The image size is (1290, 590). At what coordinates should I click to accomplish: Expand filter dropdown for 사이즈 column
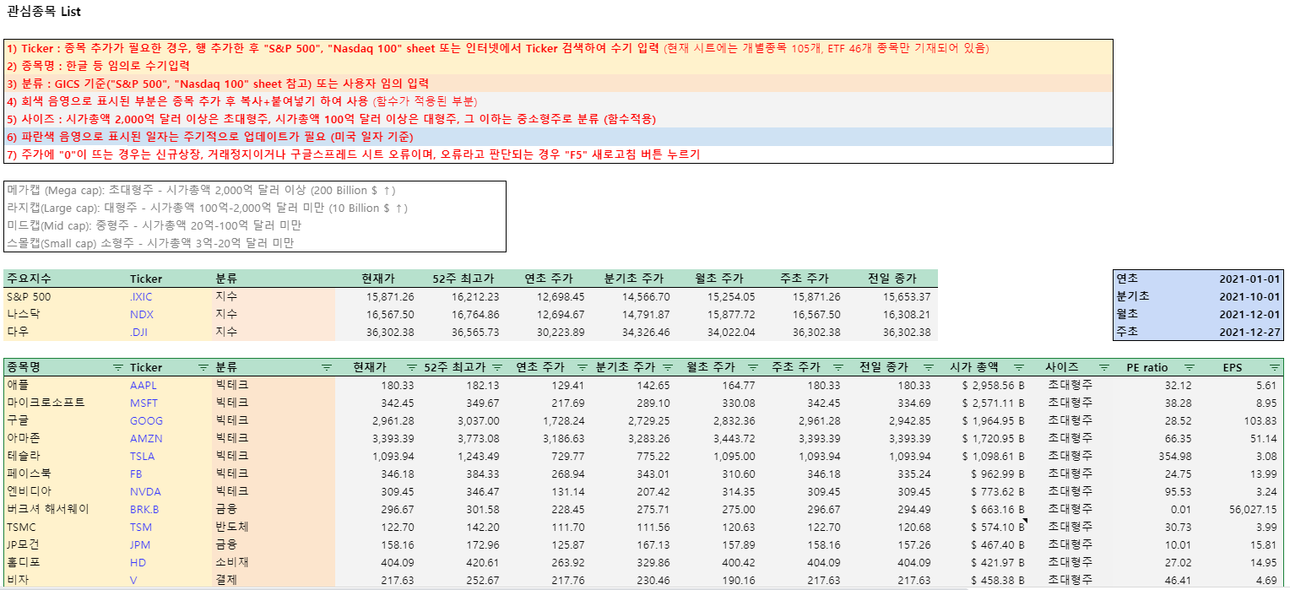(x=1103, y=367)
